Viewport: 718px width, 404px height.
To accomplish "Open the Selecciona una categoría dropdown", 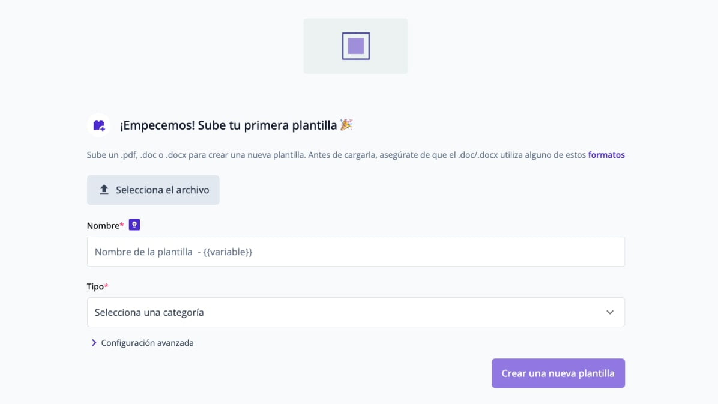I will click(356, 312).
